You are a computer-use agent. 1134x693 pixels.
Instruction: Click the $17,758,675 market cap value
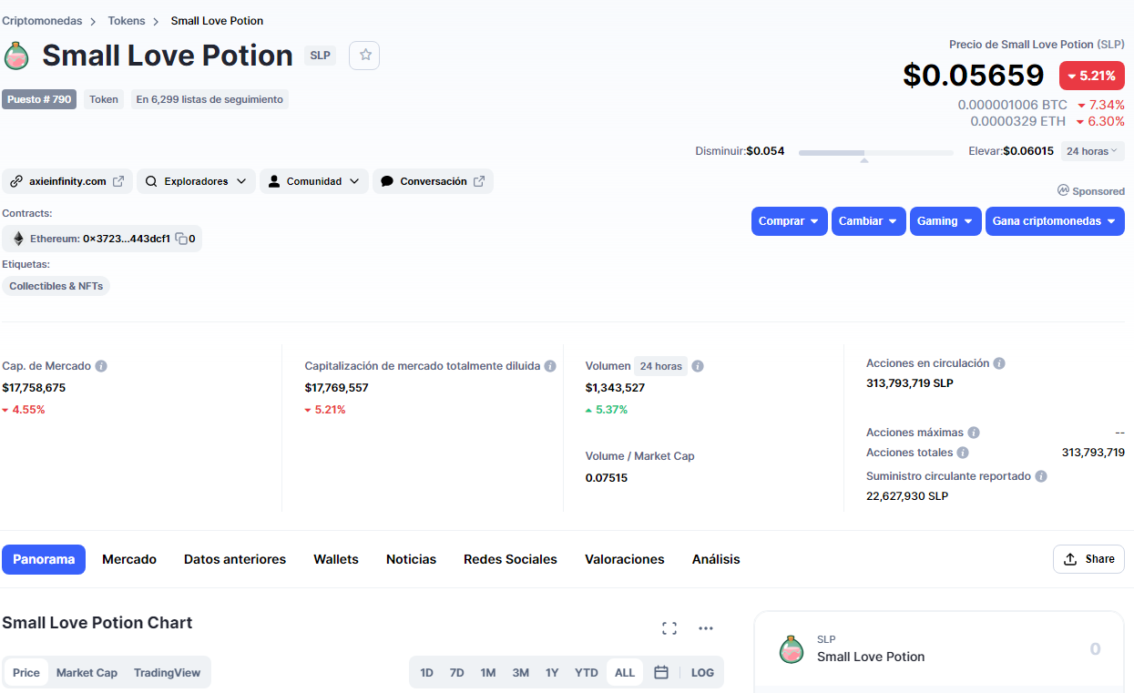[34, 387]
